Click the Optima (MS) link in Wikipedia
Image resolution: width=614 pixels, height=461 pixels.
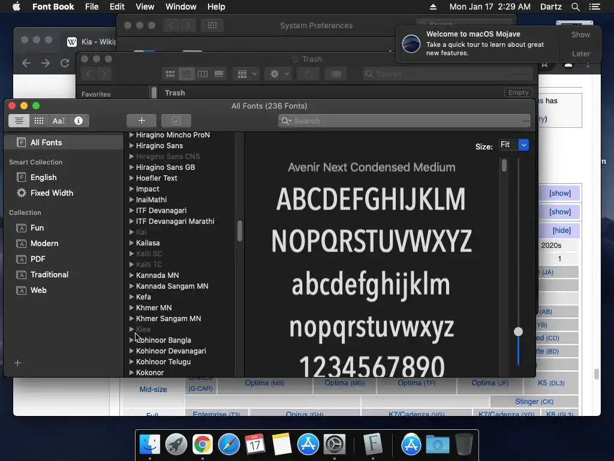[x=264, y=383]
